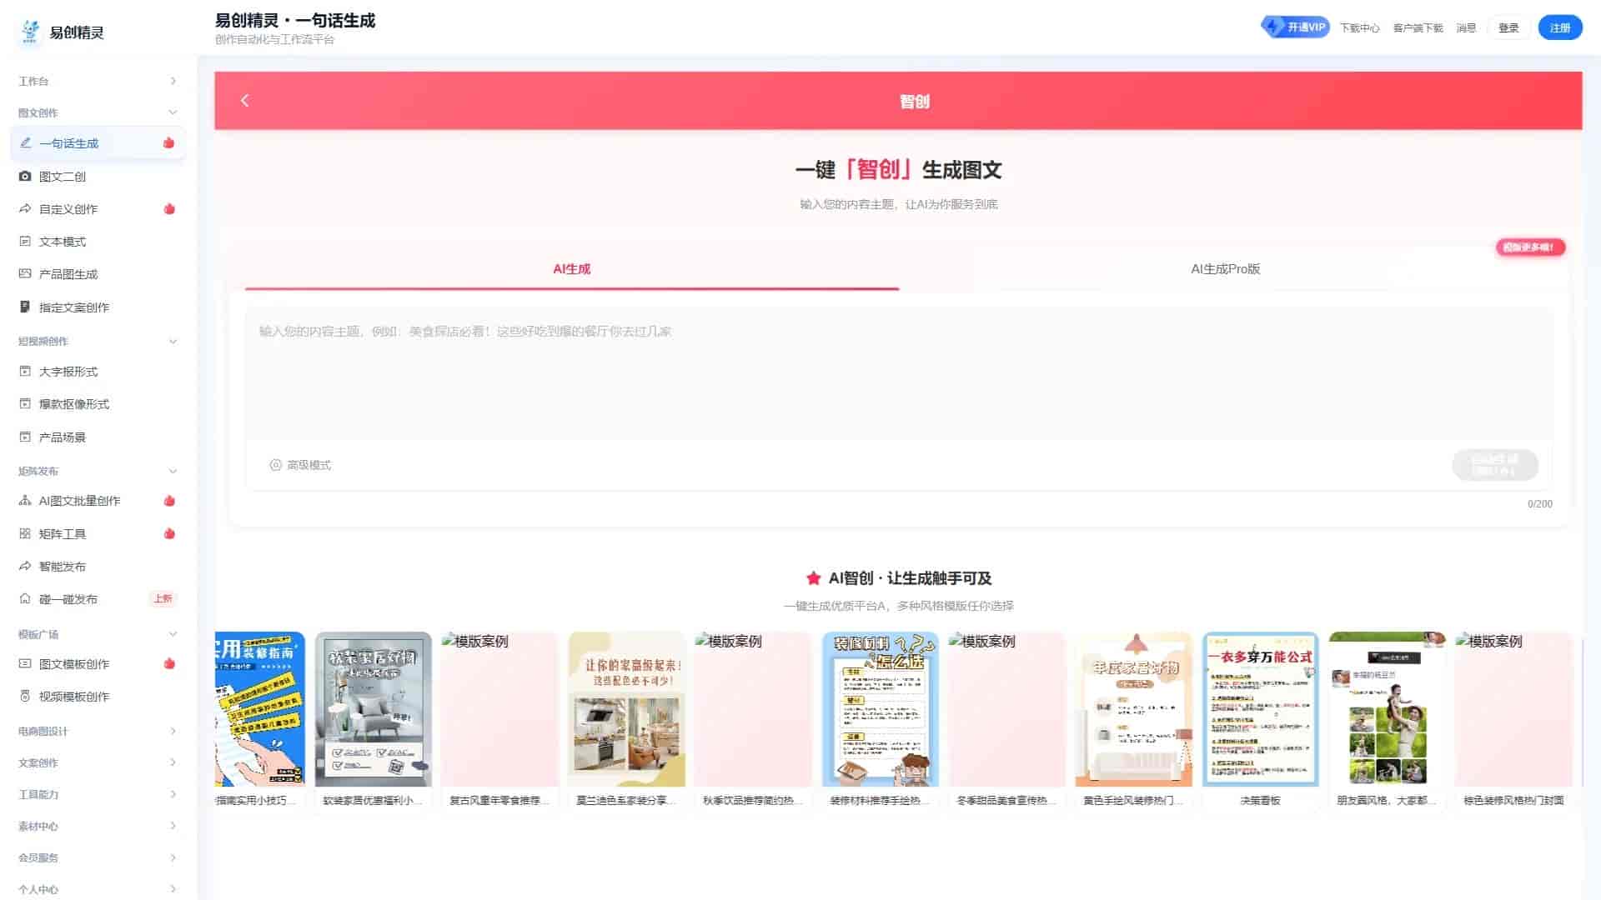The image size is (1601, 900).
Task: Click the icon beside 爆款抠像形式
Action: point(25,404)
